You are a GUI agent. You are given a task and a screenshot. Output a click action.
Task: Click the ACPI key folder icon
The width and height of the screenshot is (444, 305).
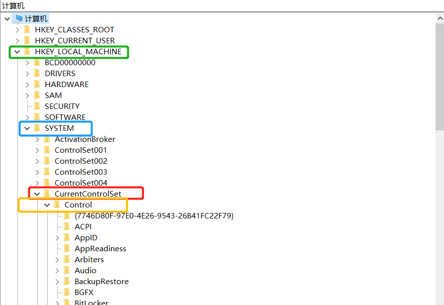(67, 227)
